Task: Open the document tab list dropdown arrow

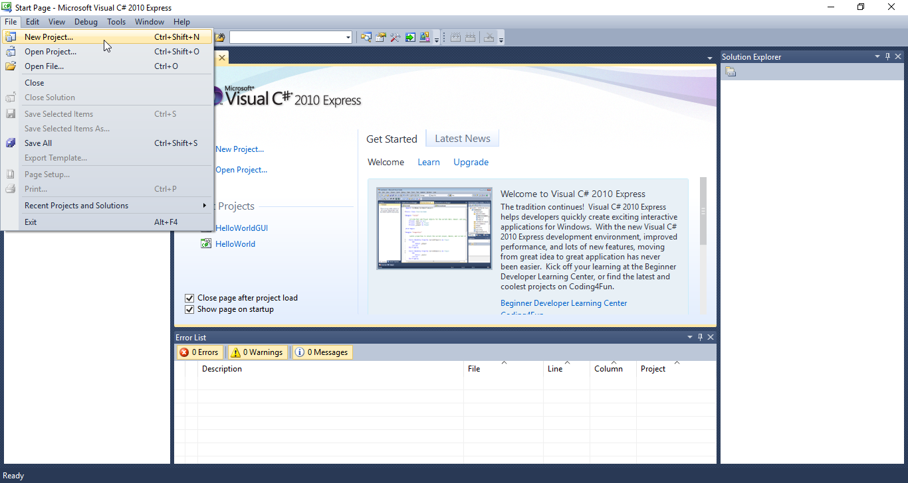Action: point(710,58)
